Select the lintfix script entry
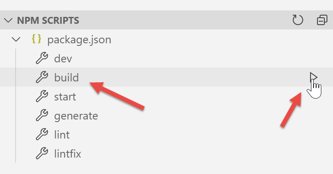Viewport: 333px width, 174px height. point(67,154)
